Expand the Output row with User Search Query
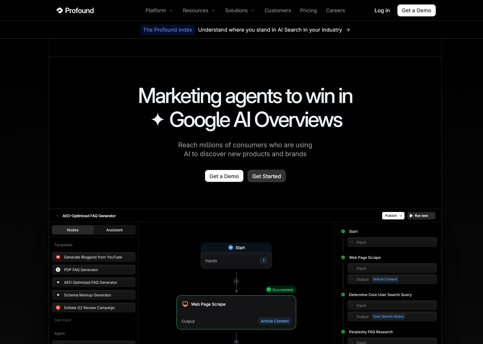 pos(392,316)
